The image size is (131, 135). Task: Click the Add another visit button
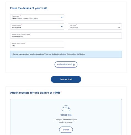[66, 64]
